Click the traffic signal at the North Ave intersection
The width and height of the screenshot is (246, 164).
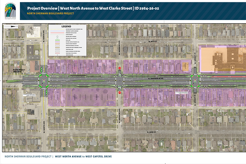tap(44, 81)
